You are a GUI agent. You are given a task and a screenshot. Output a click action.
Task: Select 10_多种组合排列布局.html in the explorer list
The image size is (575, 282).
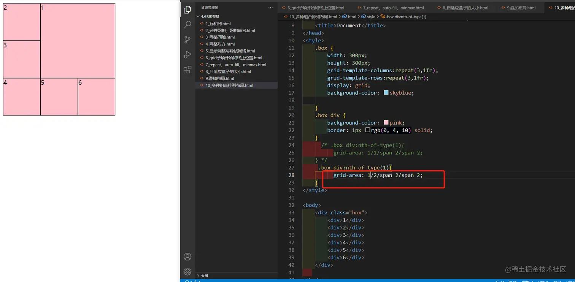(236, 85)
